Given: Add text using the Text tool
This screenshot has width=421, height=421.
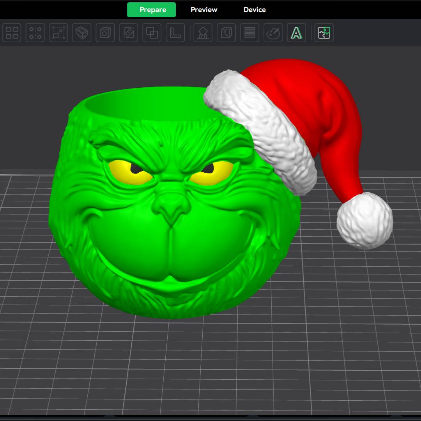Looking at the screenshot, I should (296, 33).
